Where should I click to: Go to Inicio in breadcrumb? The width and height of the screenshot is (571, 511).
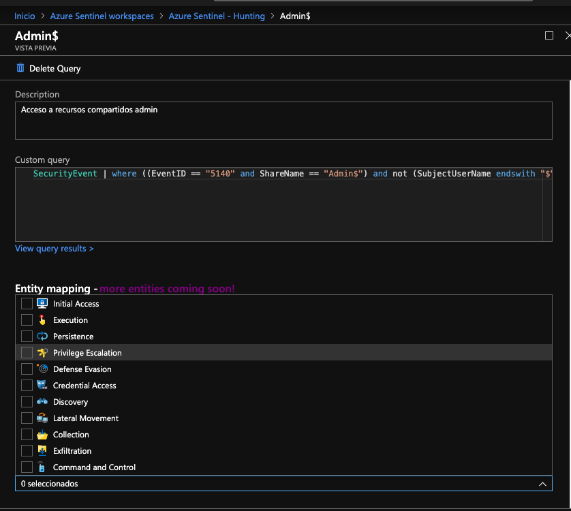25,16
